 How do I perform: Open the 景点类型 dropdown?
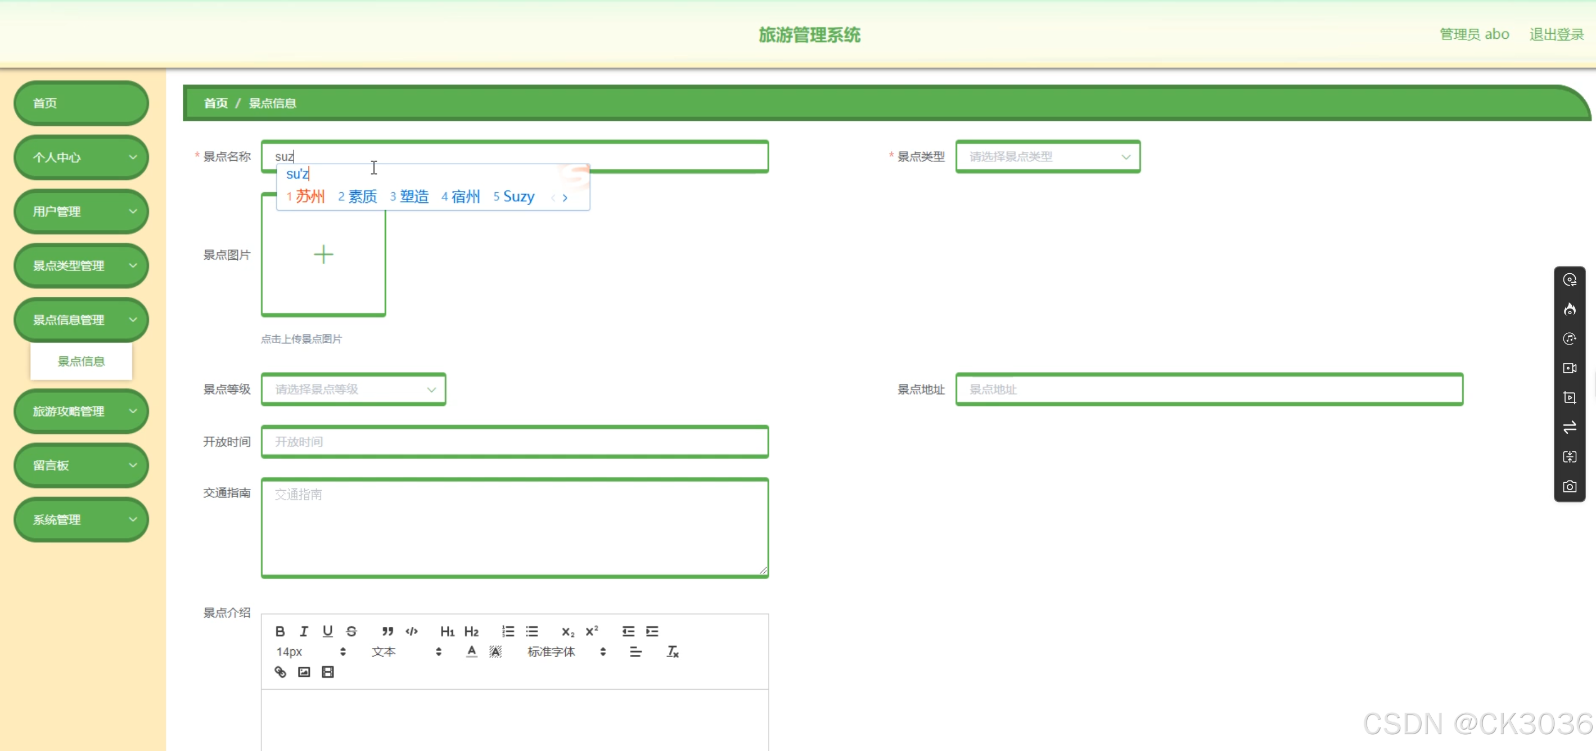(1048, 157)
